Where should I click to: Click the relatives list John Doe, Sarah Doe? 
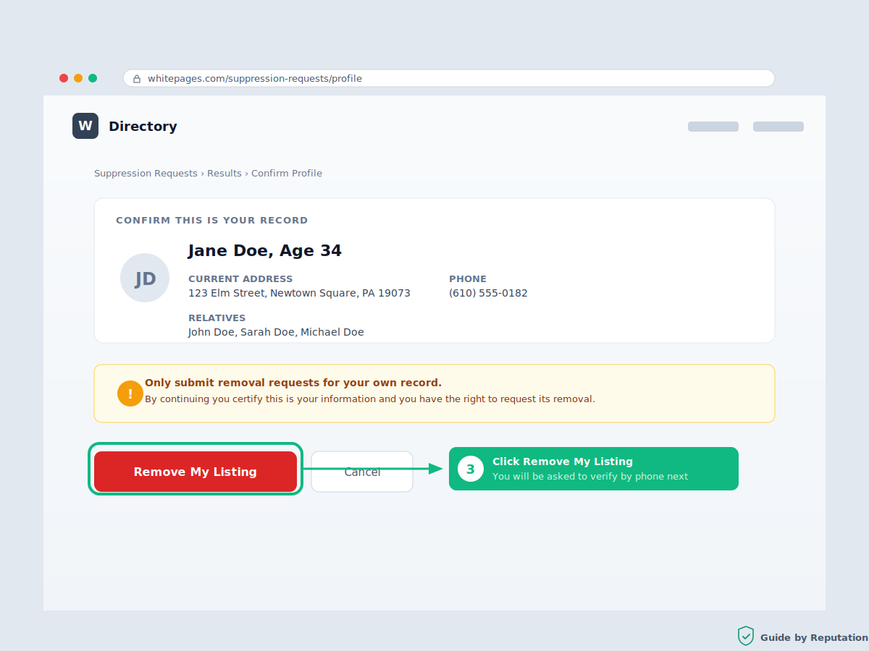tap(276, 332)
